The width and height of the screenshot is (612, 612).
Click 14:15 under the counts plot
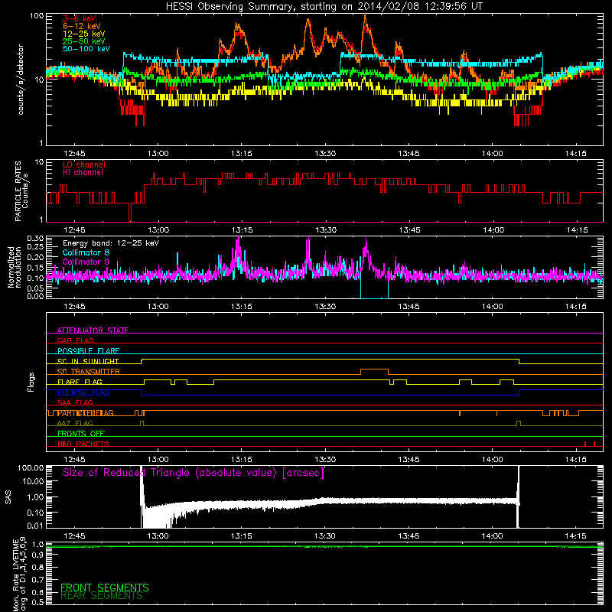(576, 154)
